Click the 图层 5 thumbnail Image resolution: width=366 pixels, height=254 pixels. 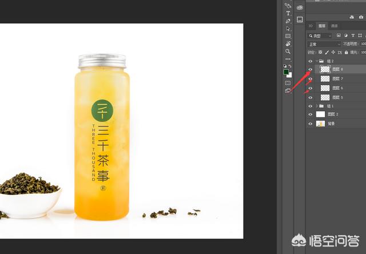coord(325,97)
